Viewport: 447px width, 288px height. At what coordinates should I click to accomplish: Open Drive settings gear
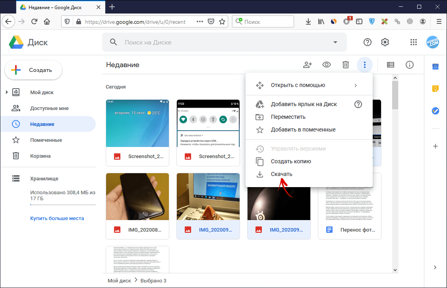pos(385,43)
